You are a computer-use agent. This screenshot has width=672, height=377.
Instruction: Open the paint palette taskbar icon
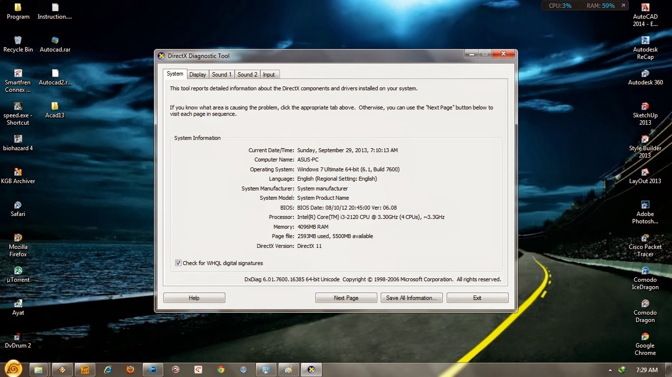(x=289, y=370)
